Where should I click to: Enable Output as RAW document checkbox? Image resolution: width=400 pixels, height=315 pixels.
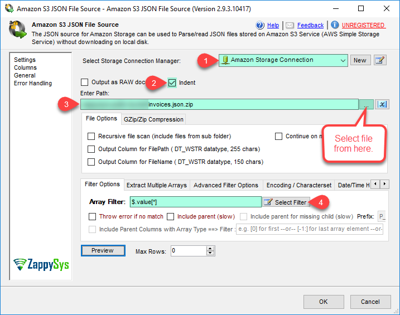pyautogui.click(x=84, y=83)
